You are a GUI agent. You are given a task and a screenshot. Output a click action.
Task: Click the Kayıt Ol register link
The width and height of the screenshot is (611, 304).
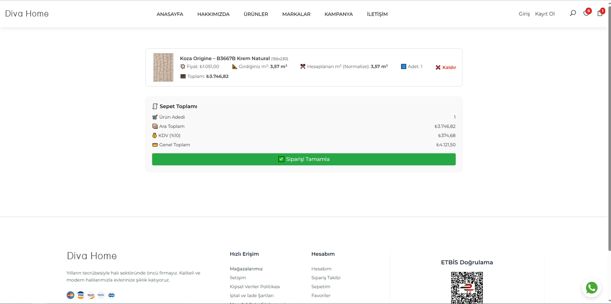click(545, 14)
